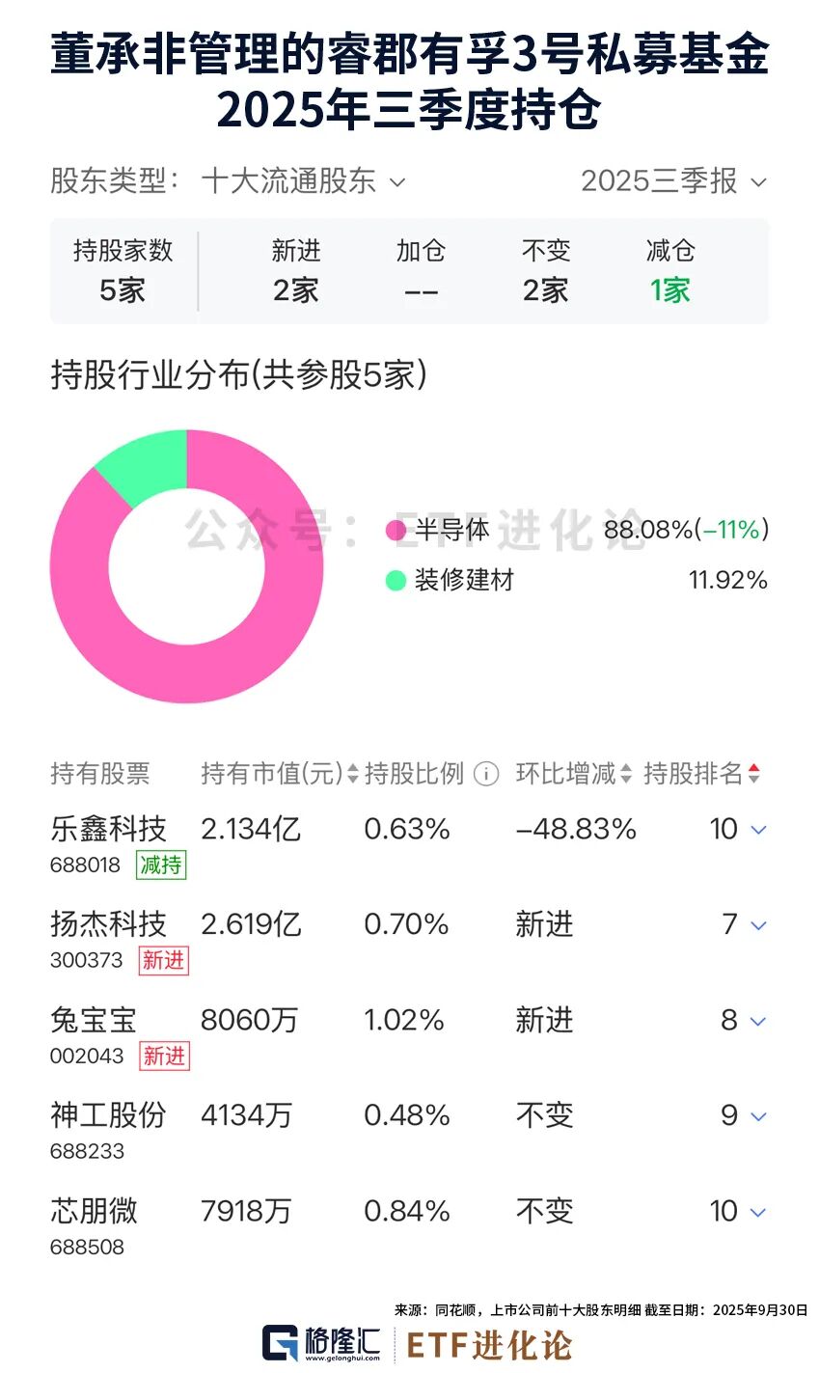Click the sort arrows next to 持有市值

353,774
